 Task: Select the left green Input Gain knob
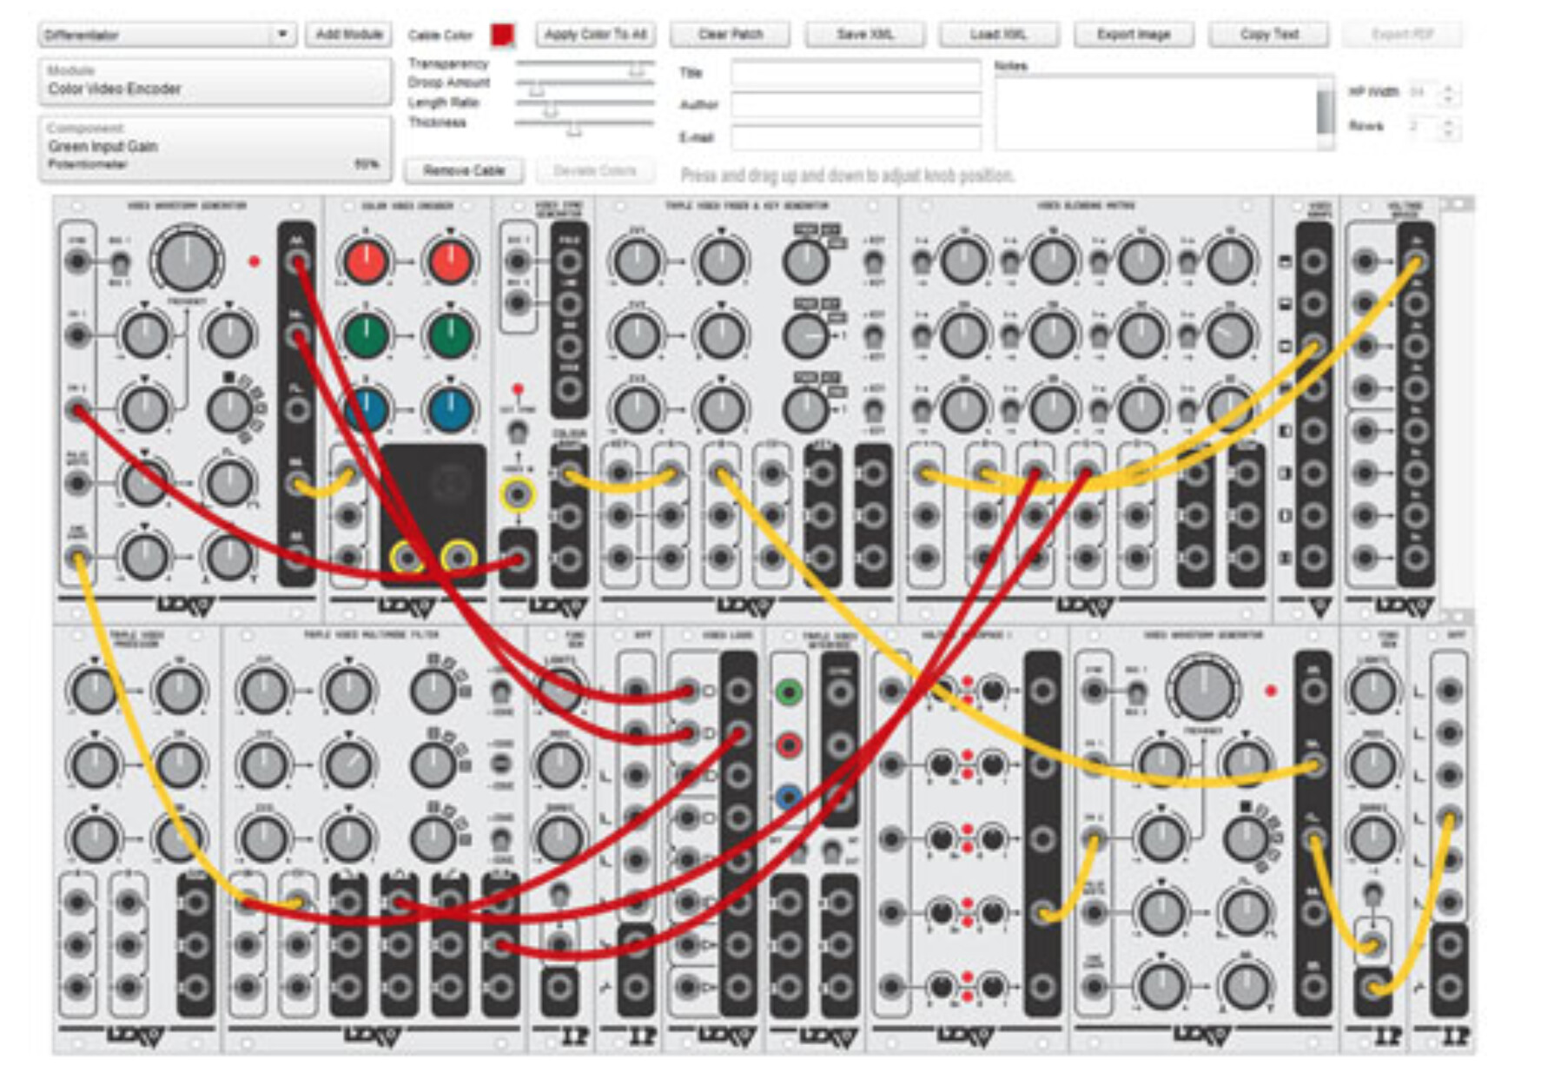(366, 335)
